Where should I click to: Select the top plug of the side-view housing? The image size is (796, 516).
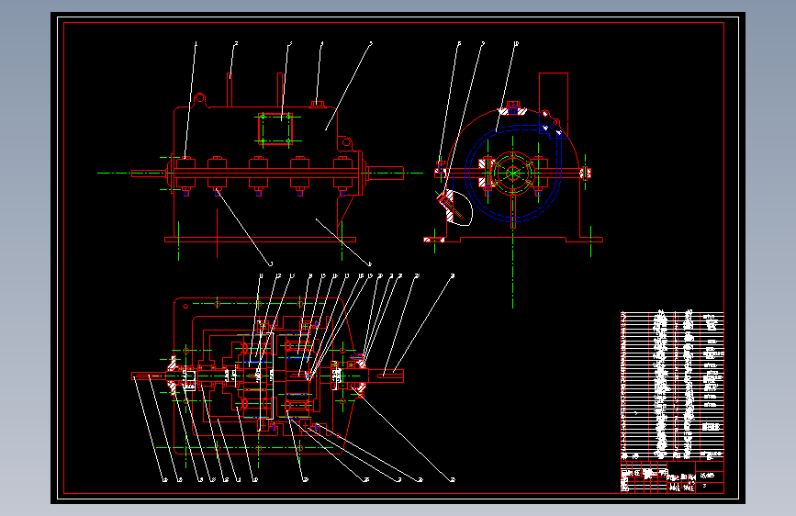512,107
